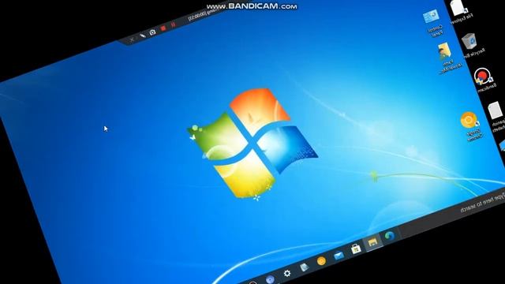This screenshot has width=505, height=284.
Task: Open File Explorer from the taskbar
Action: point(372,242)
